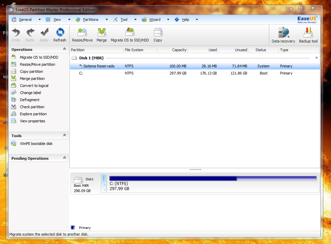Sort by the Capacity column header

pos(172,50)
